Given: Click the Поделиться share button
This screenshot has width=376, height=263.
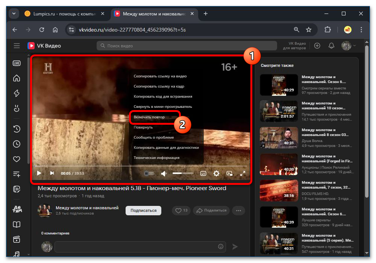Looking at the screenshot, I should [x=211, y=210].
